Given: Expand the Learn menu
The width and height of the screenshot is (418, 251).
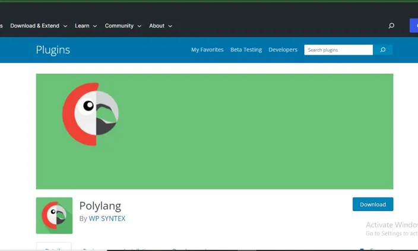Looking at the screenshot, I should click(86, 26).
